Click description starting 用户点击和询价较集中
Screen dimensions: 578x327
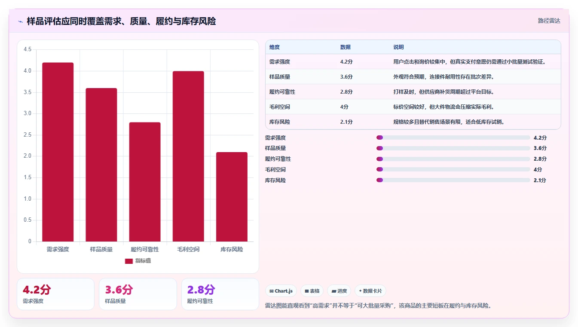click(469, 62)
